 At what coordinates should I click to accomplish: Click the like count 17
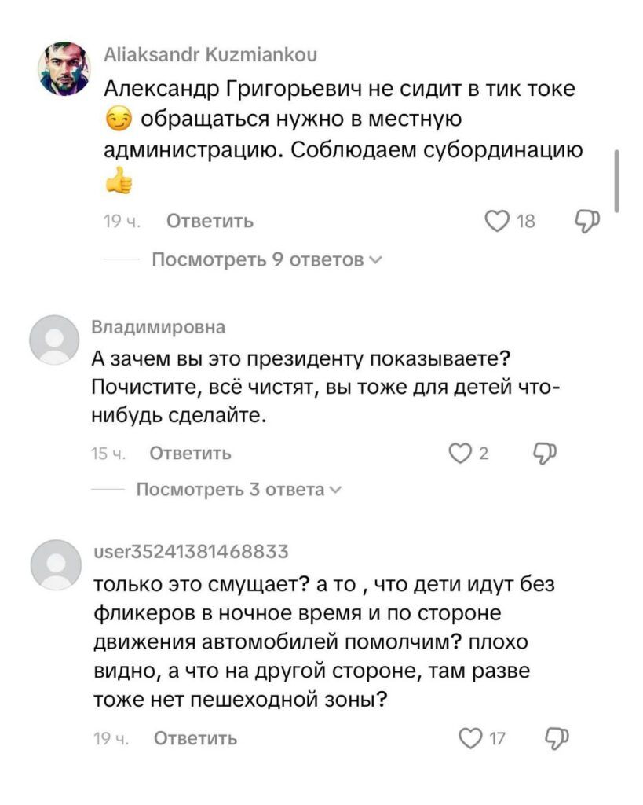pos(496,738)
